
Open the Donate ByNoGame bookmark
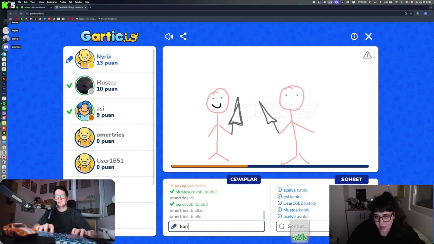pyautogui.click(x=107, y=19)
